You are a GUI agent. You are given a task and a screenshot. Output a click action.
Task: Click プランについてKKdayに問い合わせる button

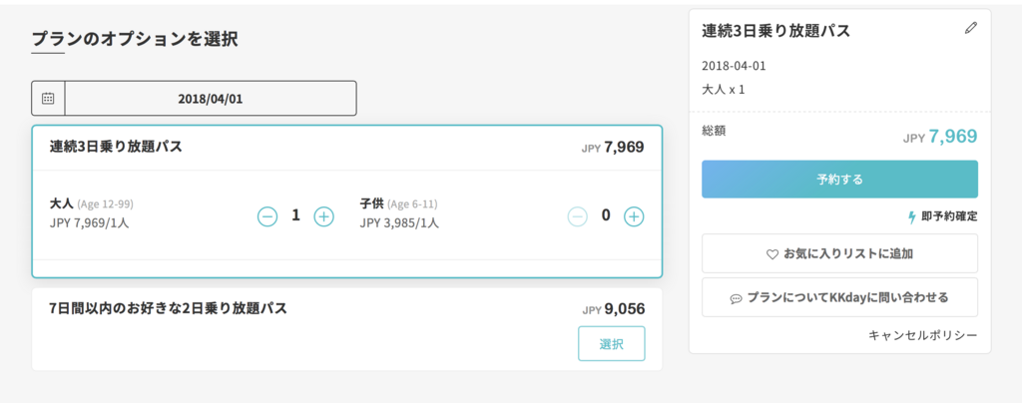coord(839,297)
